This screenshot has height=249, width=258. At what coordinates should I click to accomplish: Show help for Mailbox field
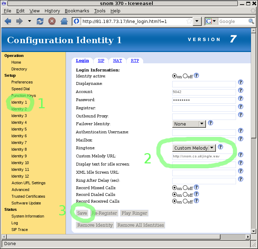[241, 139]
